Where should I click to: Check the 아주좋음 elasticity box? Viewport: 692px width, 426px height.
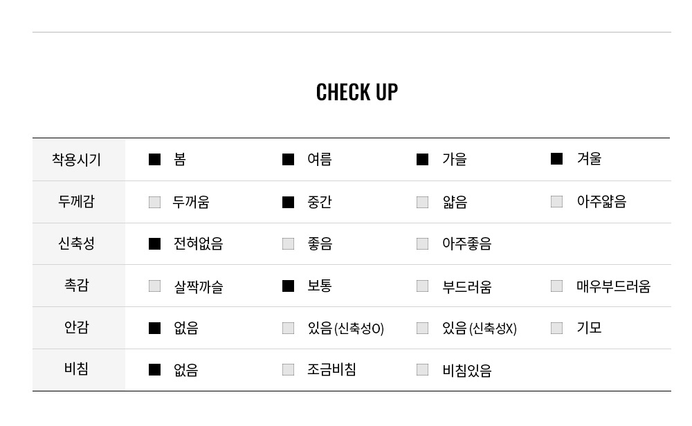[422, 243]
